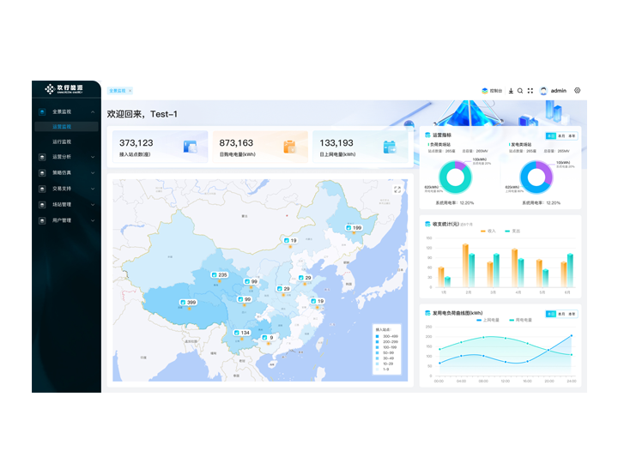Click the admin user avatar
This screenshot has height=463, width=618.
[543, 90]
